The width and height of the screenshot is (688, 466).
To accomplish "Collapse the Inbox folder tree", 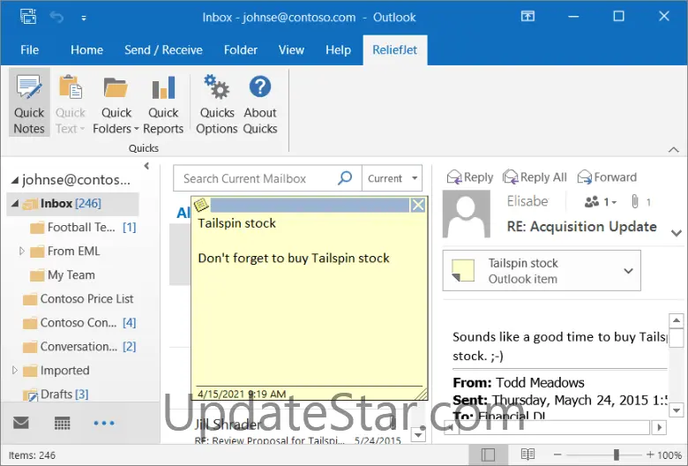I will point(15,204).
